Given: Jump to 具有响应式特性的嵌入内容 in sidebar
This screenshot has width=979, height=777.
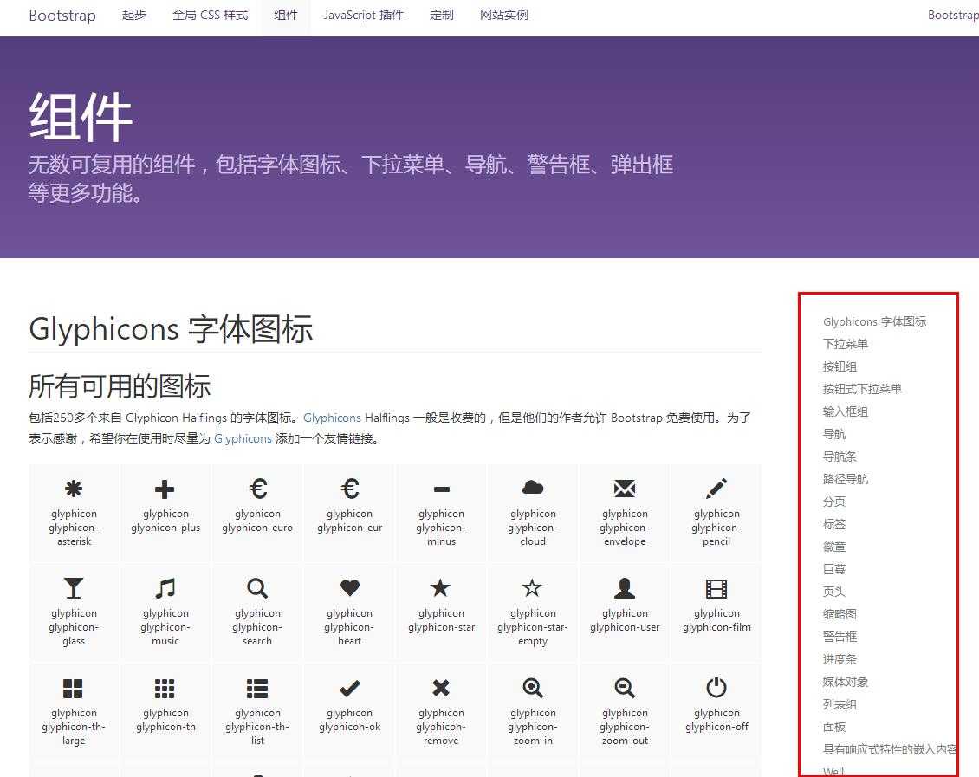Looking at the screenshot, I should click(x=890, y=749).
